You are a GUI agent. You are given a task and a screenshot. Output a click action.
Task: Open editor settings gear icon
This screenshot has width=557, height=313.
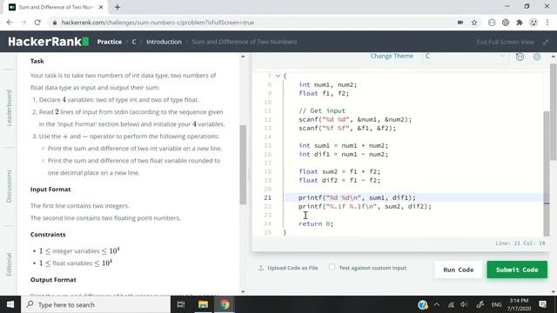tap(537, 57)
